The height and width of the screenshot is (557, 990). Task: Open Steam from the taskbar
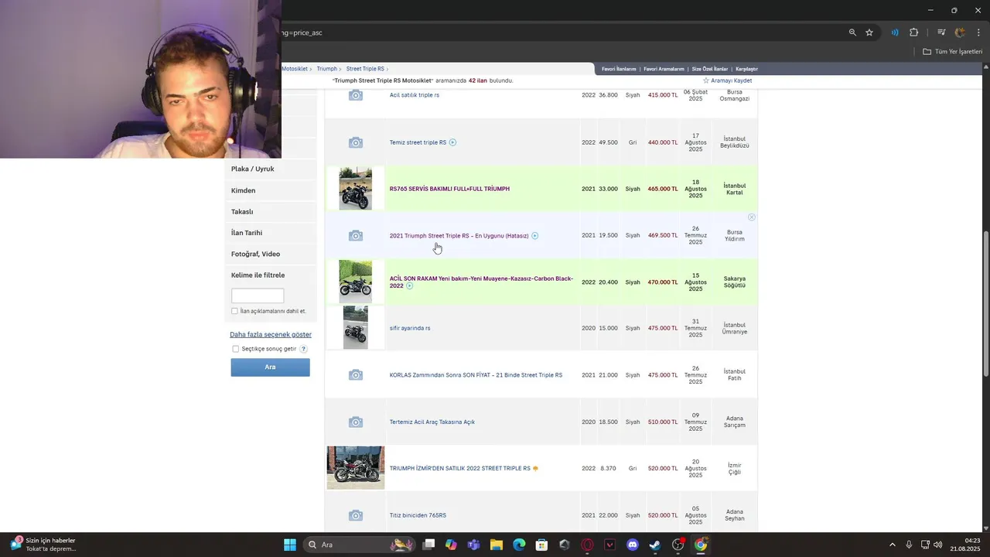click(x=655, y=545)
